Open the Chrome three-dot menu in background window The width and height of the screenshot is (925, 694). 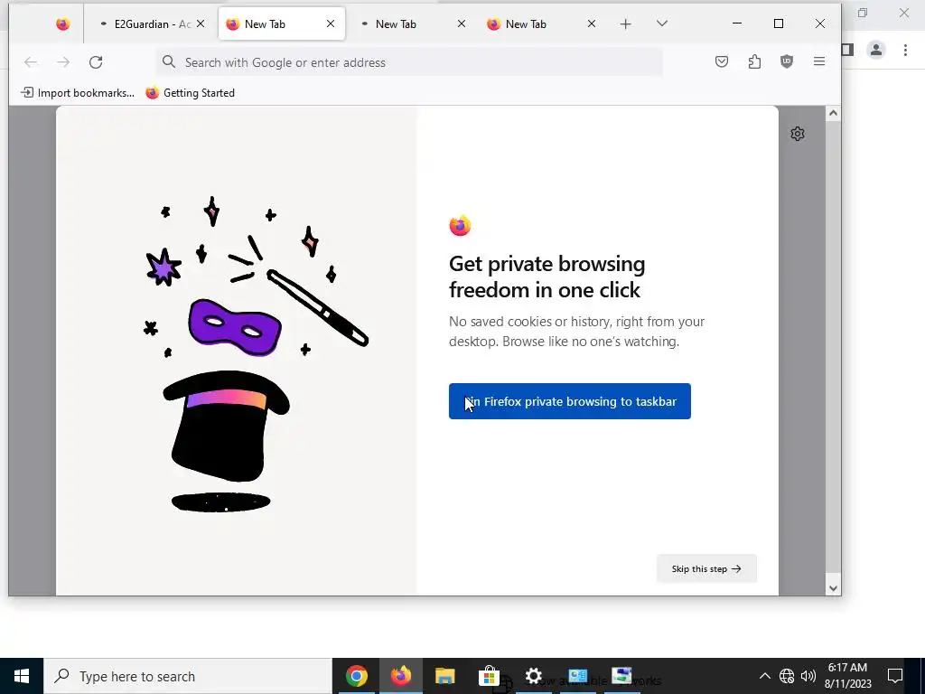[905, 50]
